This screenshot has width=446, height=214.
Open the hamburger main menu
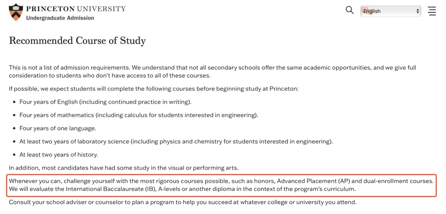click(432, 11)
